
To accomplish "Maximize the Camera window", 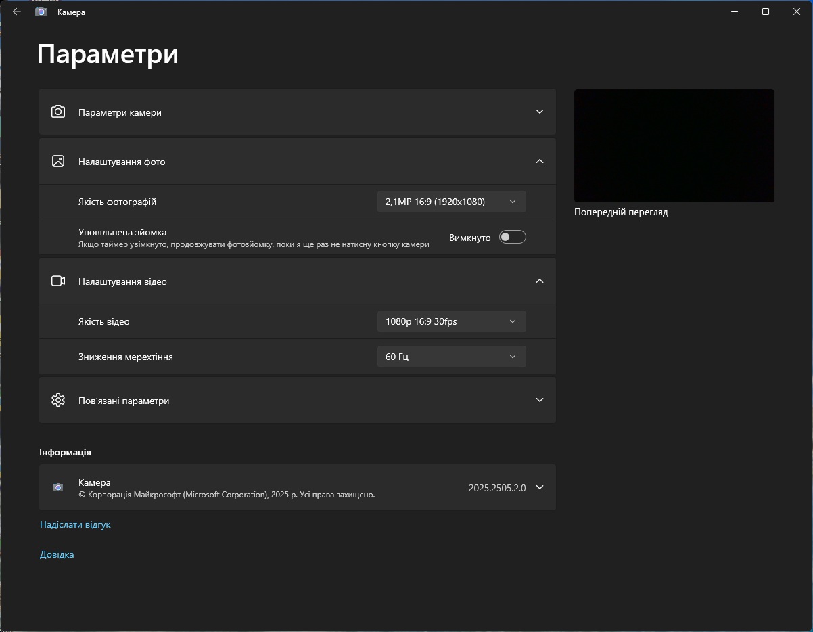I will (765, 12).
